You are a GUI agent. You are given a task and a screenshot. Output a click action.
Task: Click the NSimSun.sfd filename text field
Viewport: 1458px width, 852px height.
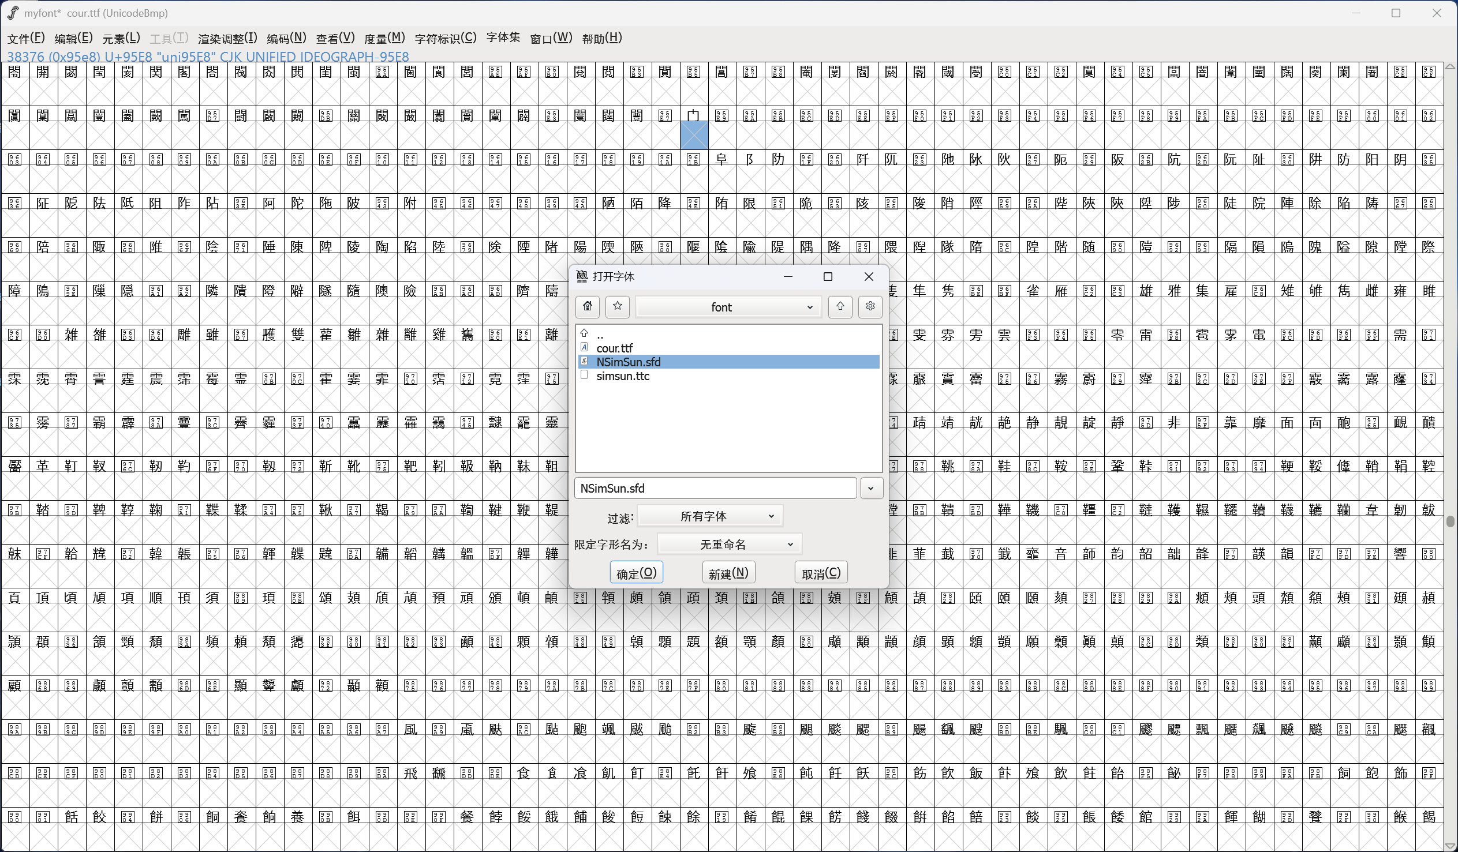point(715,489)
